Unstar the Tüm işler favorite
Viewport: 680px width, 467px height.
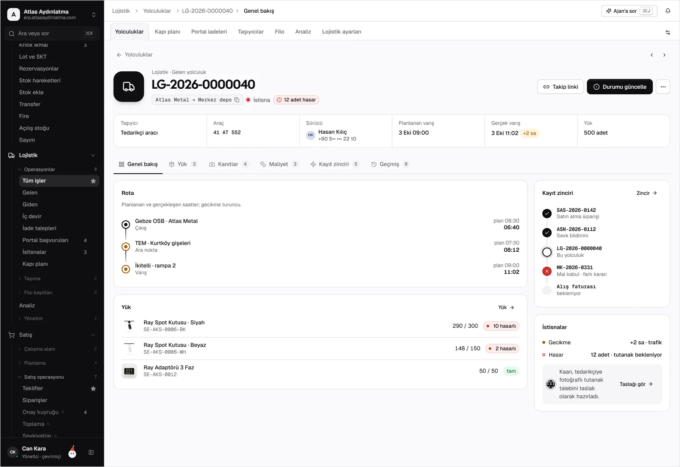(x=93, y=181)
